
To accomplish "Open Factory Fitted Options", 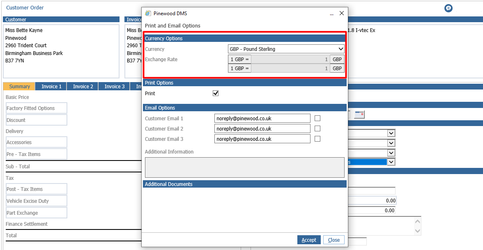I will [36, 108].
